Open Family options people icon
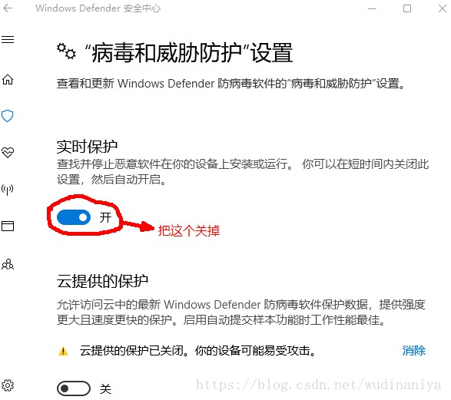This screenshot has width=451, height=400. (8, 264)
